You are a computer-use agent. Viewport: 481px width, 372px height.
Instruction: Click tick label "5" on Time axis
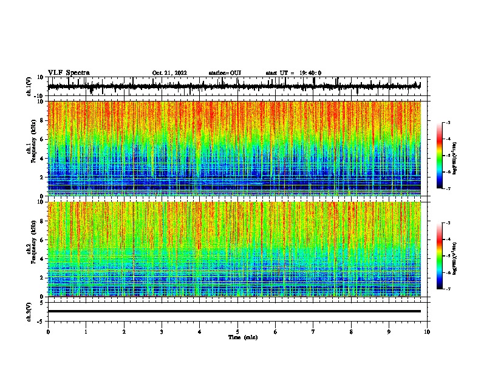pyautogui.click(x=237, y=332)
